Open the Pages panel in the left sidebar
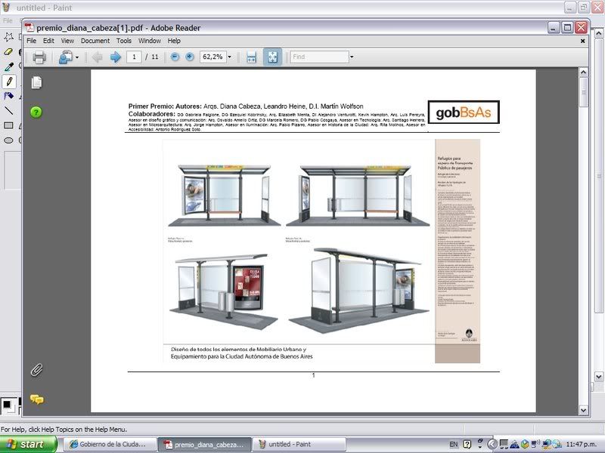Image resolution: width=605 pixels, height=453 pixels. (36, 82)
